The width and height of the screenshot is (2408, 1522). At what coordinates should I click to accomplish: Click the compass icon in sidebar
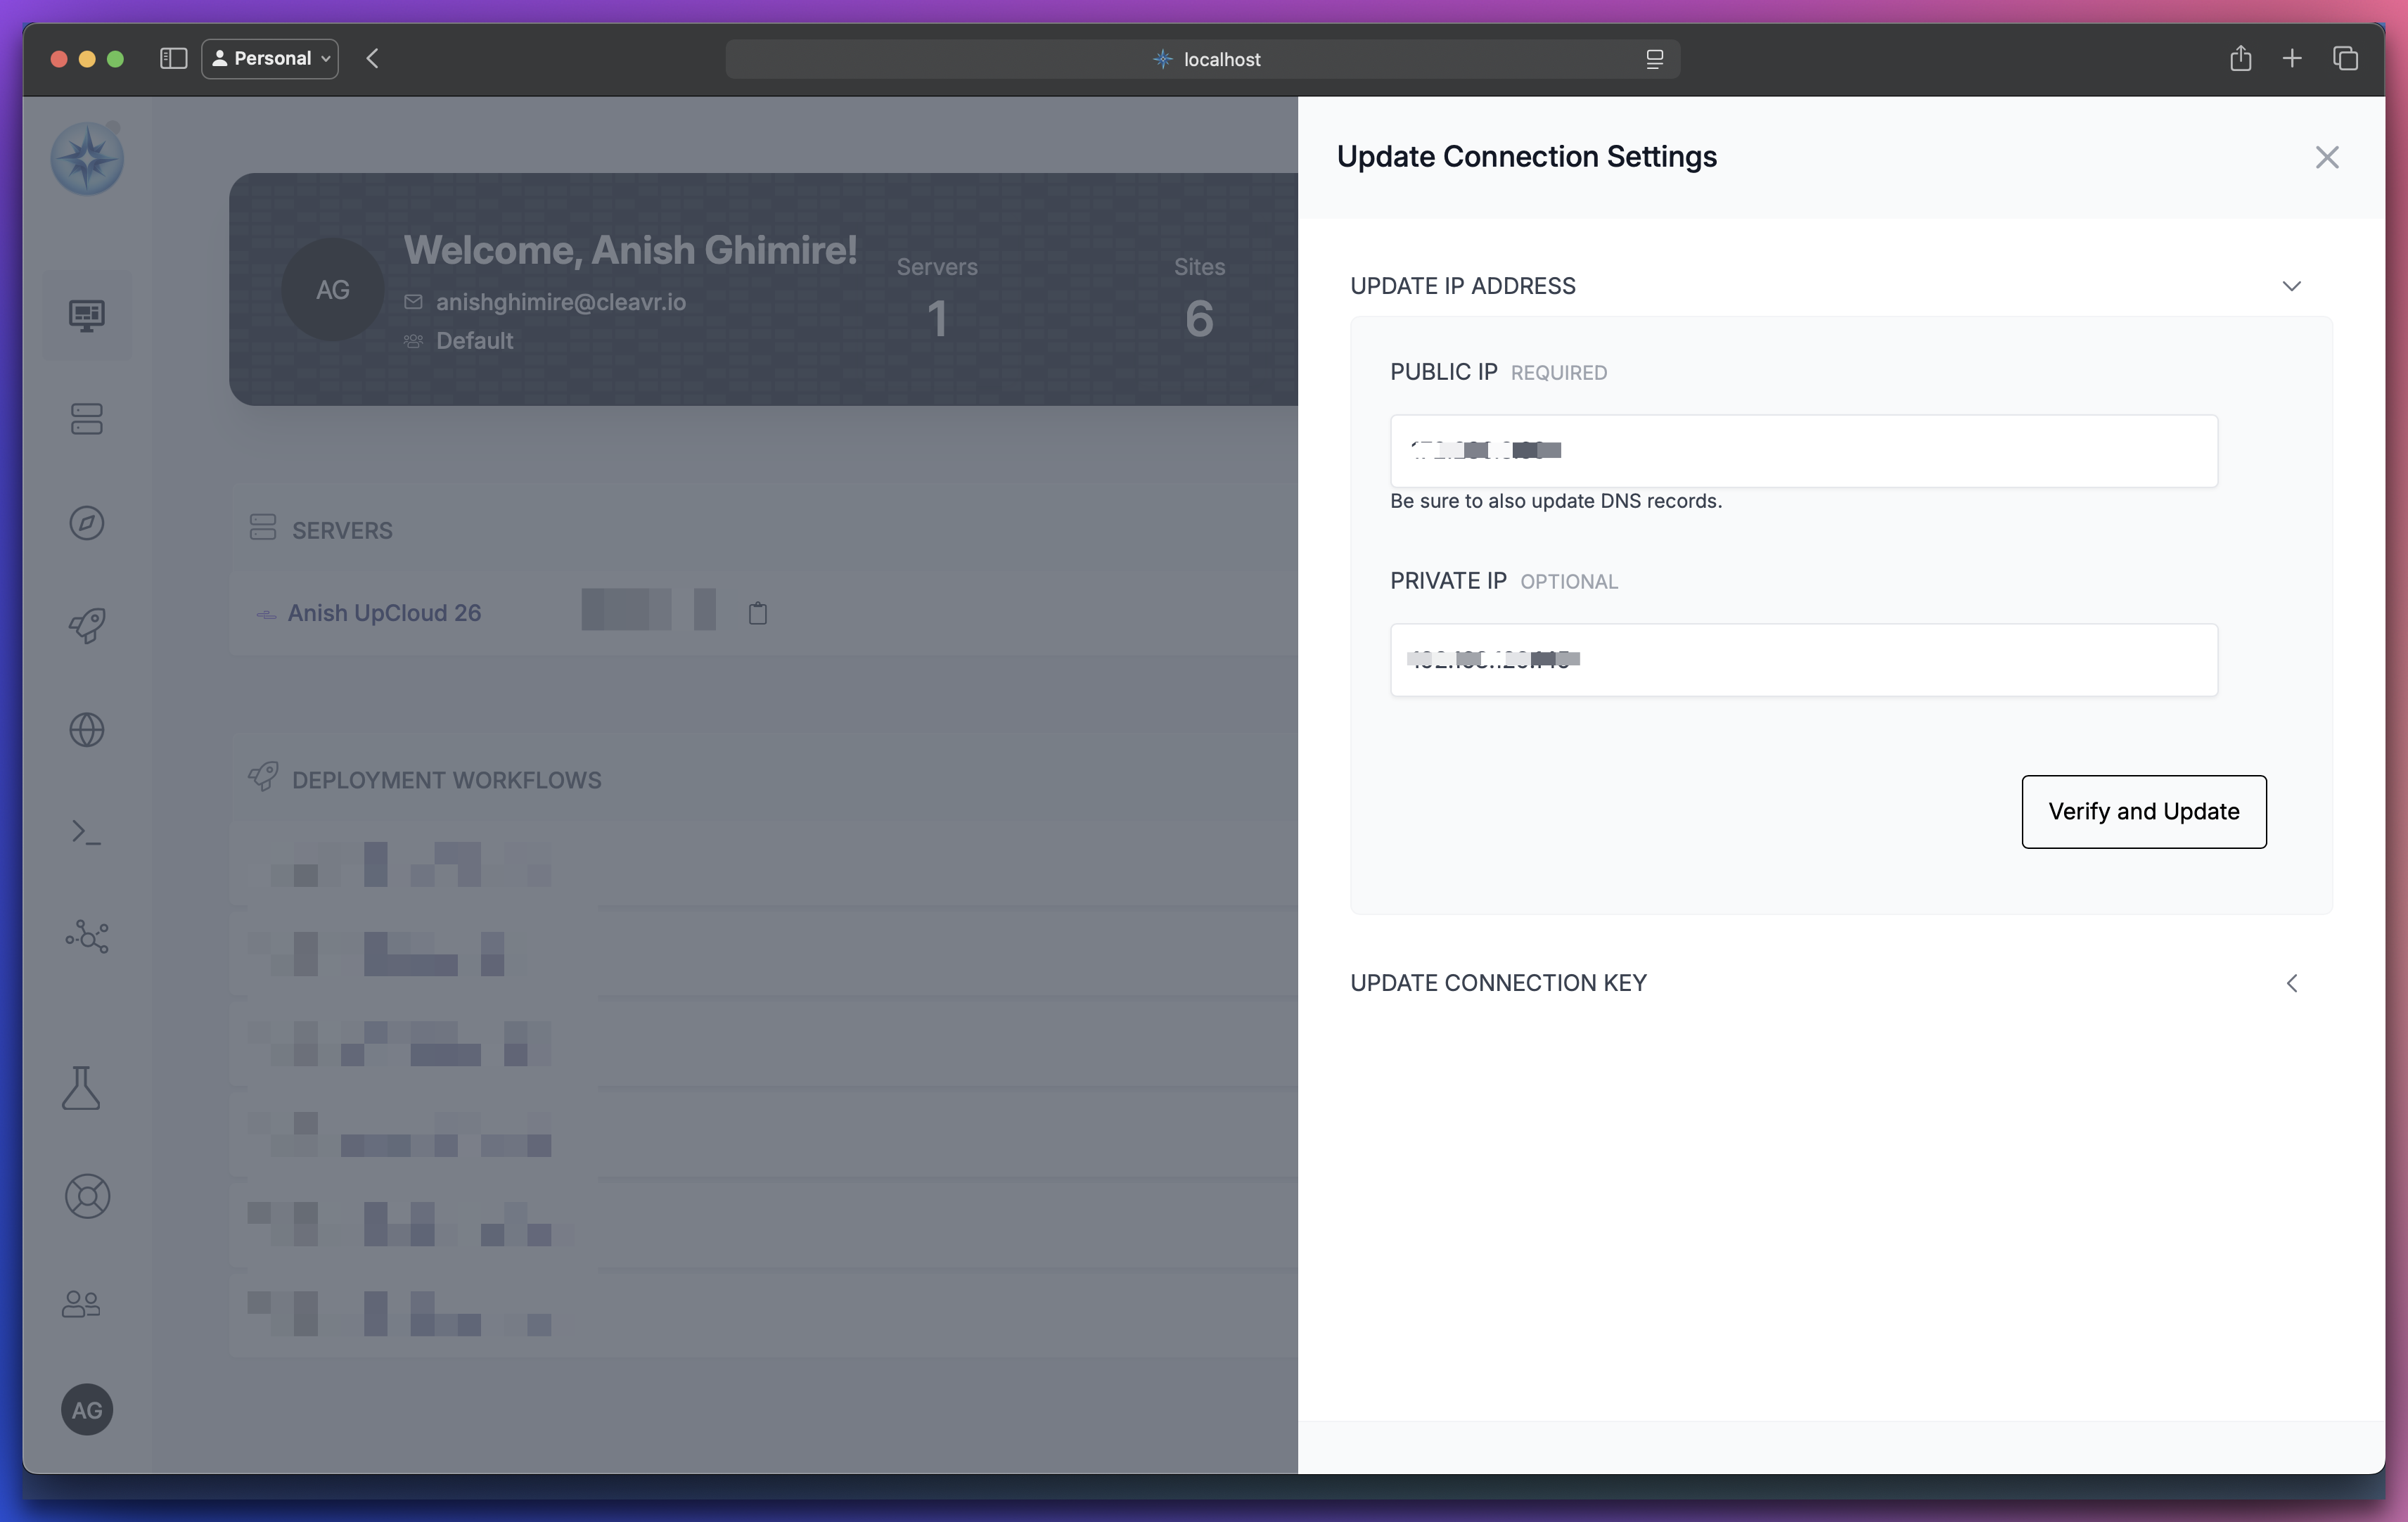(x=87, y=523)
